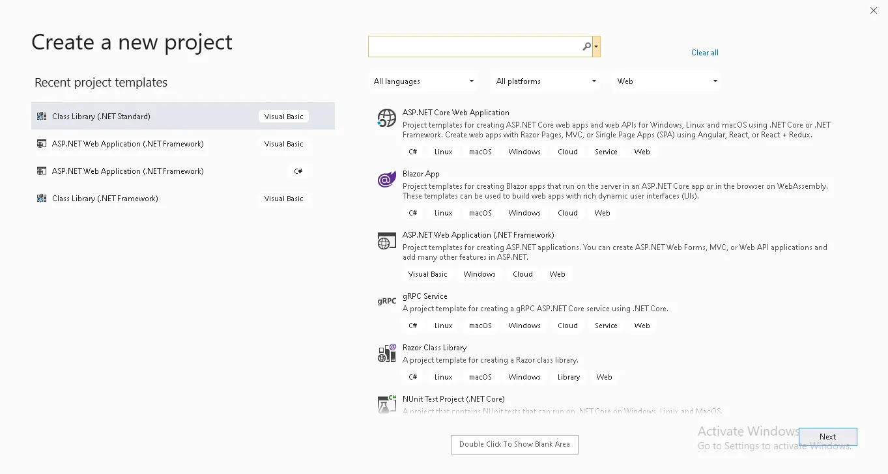
Task: Click the Next button
Action: (x=828, y=437)
